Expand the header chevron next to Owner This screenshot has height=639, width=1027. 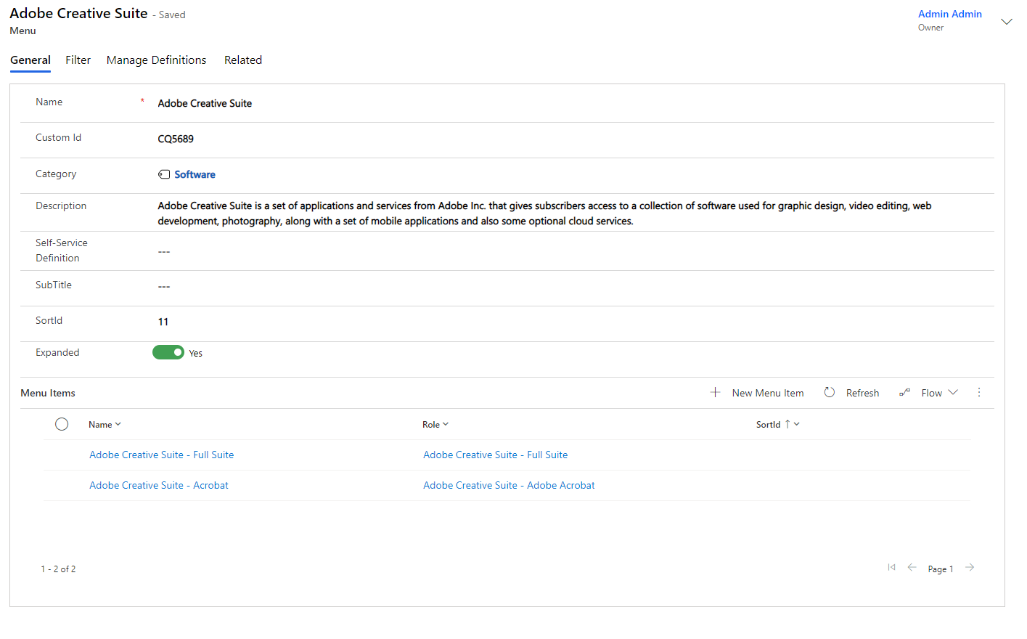1006,22
